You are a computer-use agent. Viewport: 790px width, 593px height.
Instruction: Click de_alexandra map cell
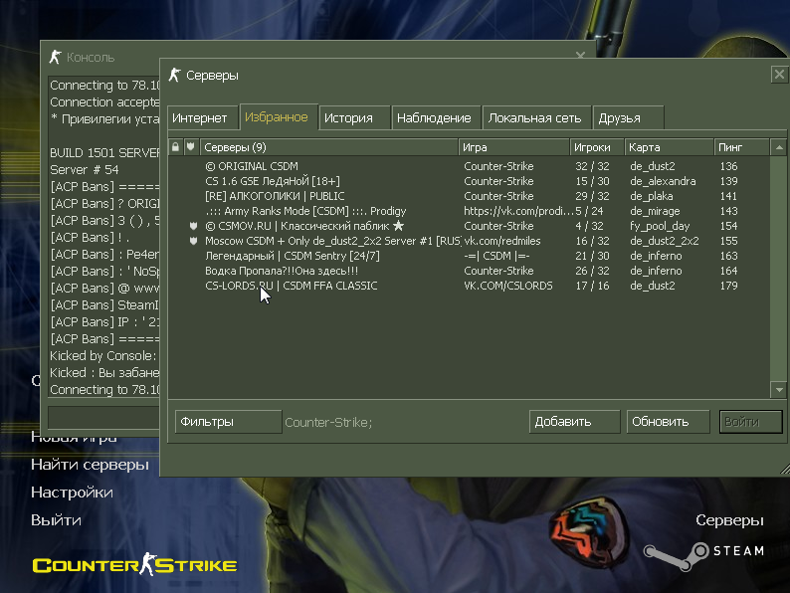click(x=663, y=181)
